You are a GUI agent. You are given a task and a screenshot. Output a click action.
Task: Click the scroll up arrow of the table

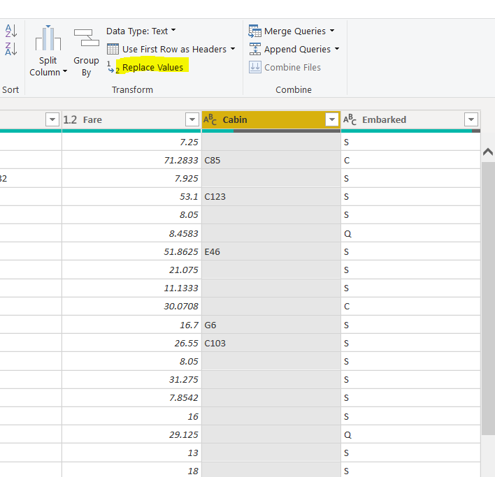[488, 152]
